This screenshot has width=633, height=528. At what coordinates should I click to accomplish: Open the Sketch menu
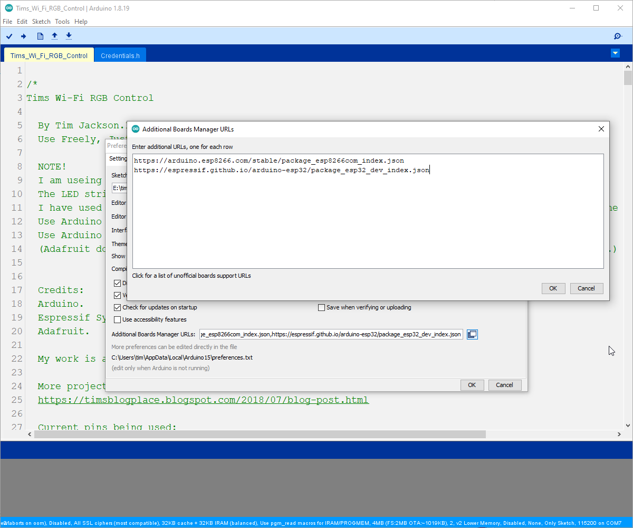point(41,22)
